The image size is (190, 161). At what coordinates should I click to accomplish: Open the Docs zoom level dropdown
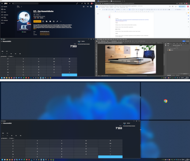(x=113, y=10)
